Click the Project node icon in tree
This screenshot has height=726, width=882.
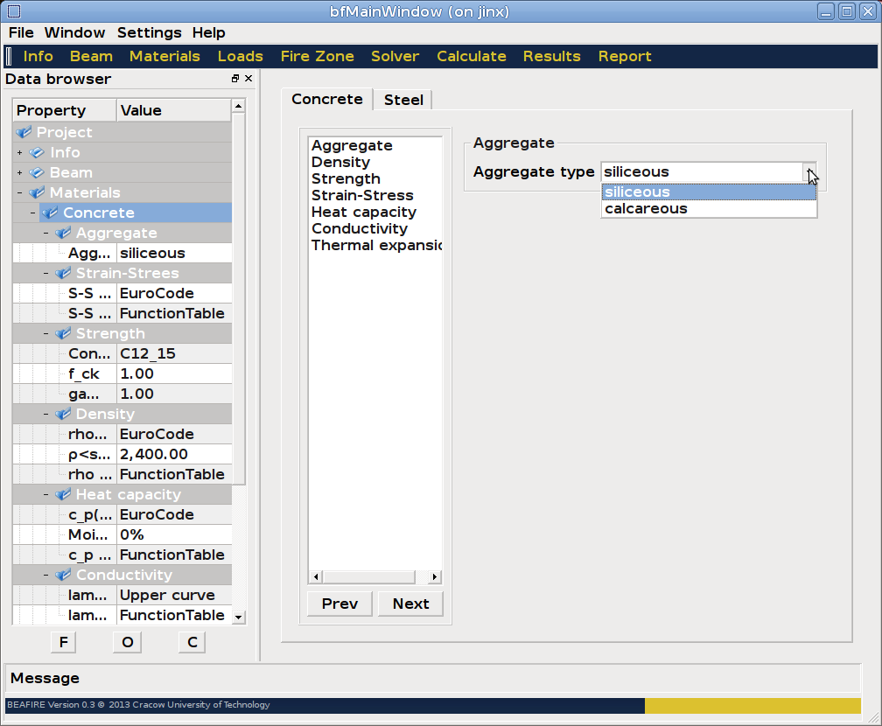pos(24,132)
